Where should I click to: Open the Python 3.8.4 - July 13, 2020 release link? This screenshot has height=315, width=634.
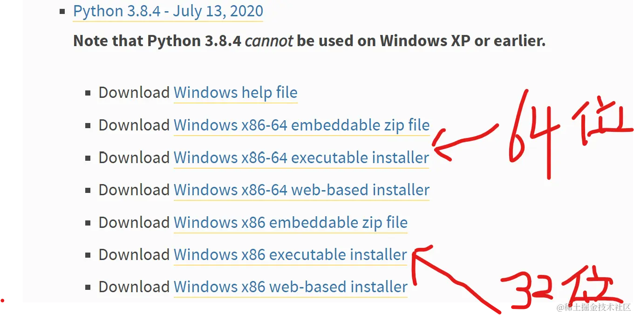coord(168,11)
